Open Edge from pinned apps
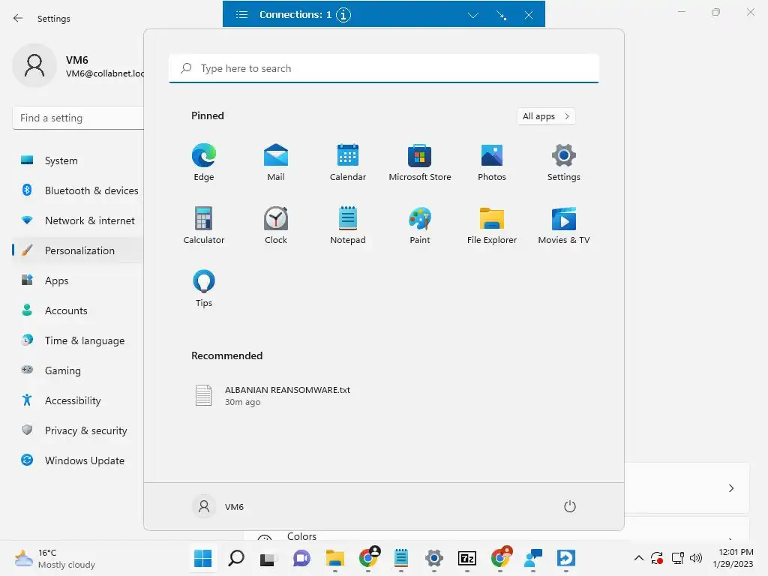 point(204,162)
